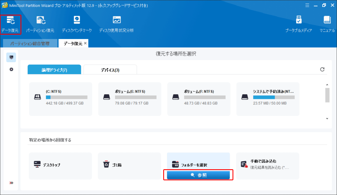The height and width of the screenshot is (195, 337).
Task: Minimize the MiniTool window
Action: pos(316,5)
